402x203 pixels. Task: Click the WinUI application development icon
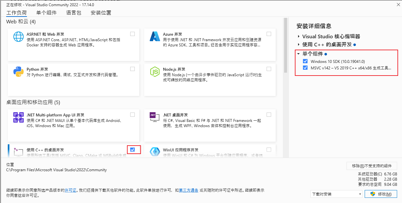coord(155,152)
